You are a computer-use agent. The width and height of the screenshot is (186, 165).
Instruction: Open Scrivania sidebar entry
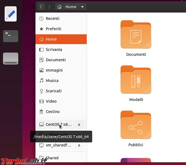click(x=61, y=50)
